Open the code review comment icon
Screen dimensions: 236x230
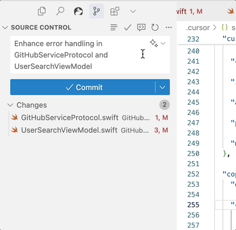[x=141, y=27]
